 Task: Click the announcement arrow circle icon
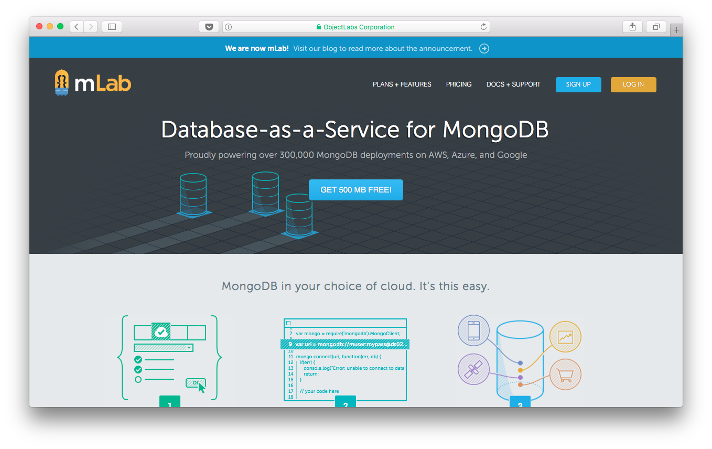pos(484,48)
